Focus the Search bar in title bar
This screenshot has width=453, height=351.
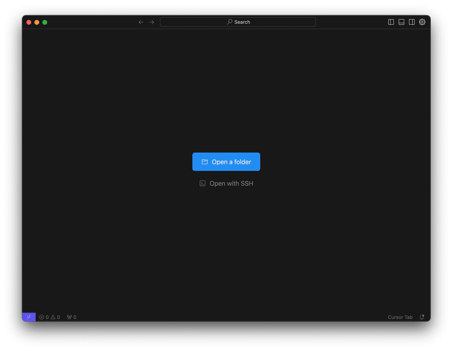(238, 22)
